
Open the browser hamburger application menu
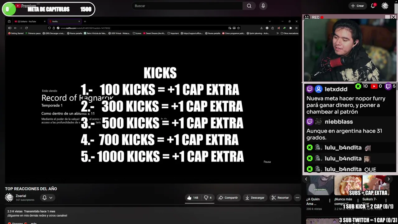coord(296,28)
